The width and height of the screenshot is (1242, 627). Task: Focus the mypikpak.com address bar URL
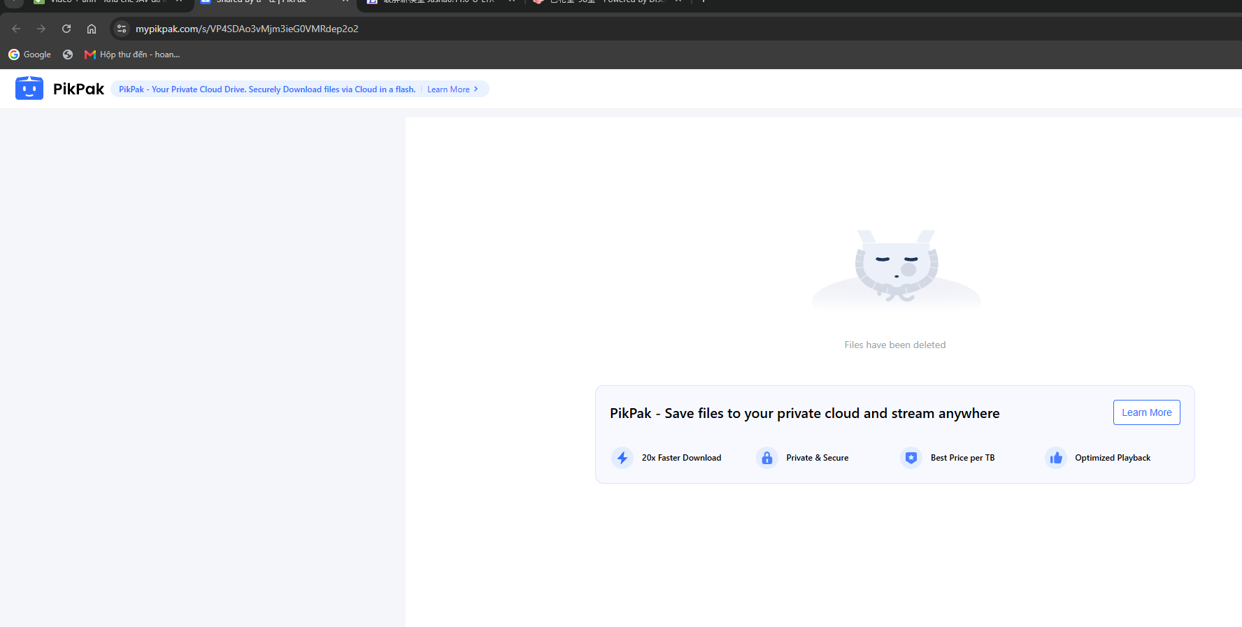tap(247, 29)
